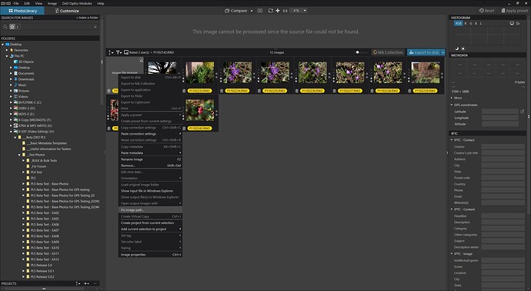Image resolution: width=531 pixels, height=291 pixels.
Task: Select the Downloads folder
Action: coord(24,79)
